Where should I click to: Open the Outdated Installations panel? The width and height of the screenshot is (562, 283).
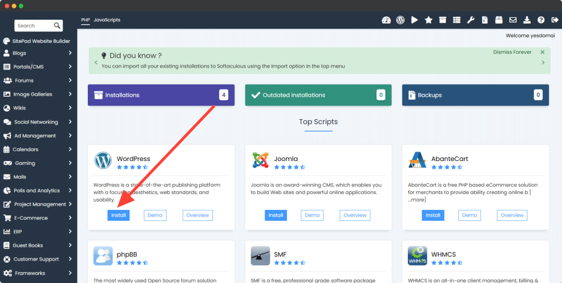click(318, 95)
